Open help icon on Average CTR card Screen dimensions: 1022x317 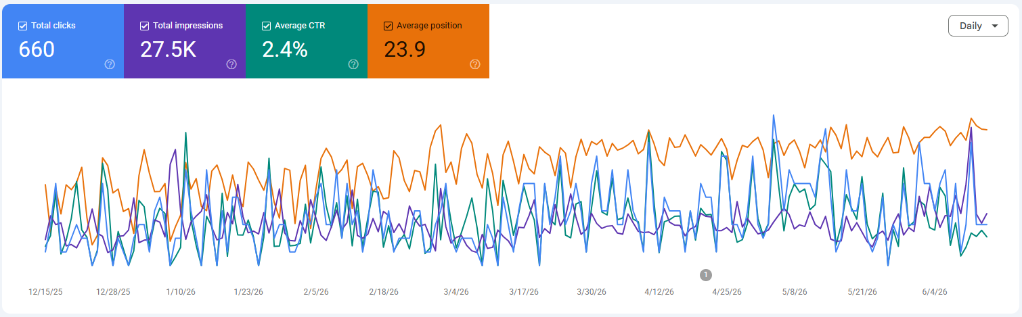(353, 64)
